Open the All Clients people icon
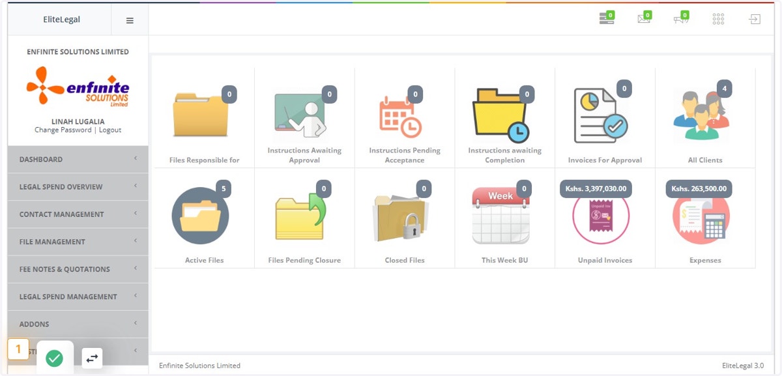The image size is (782, 376). pos(701,117)
